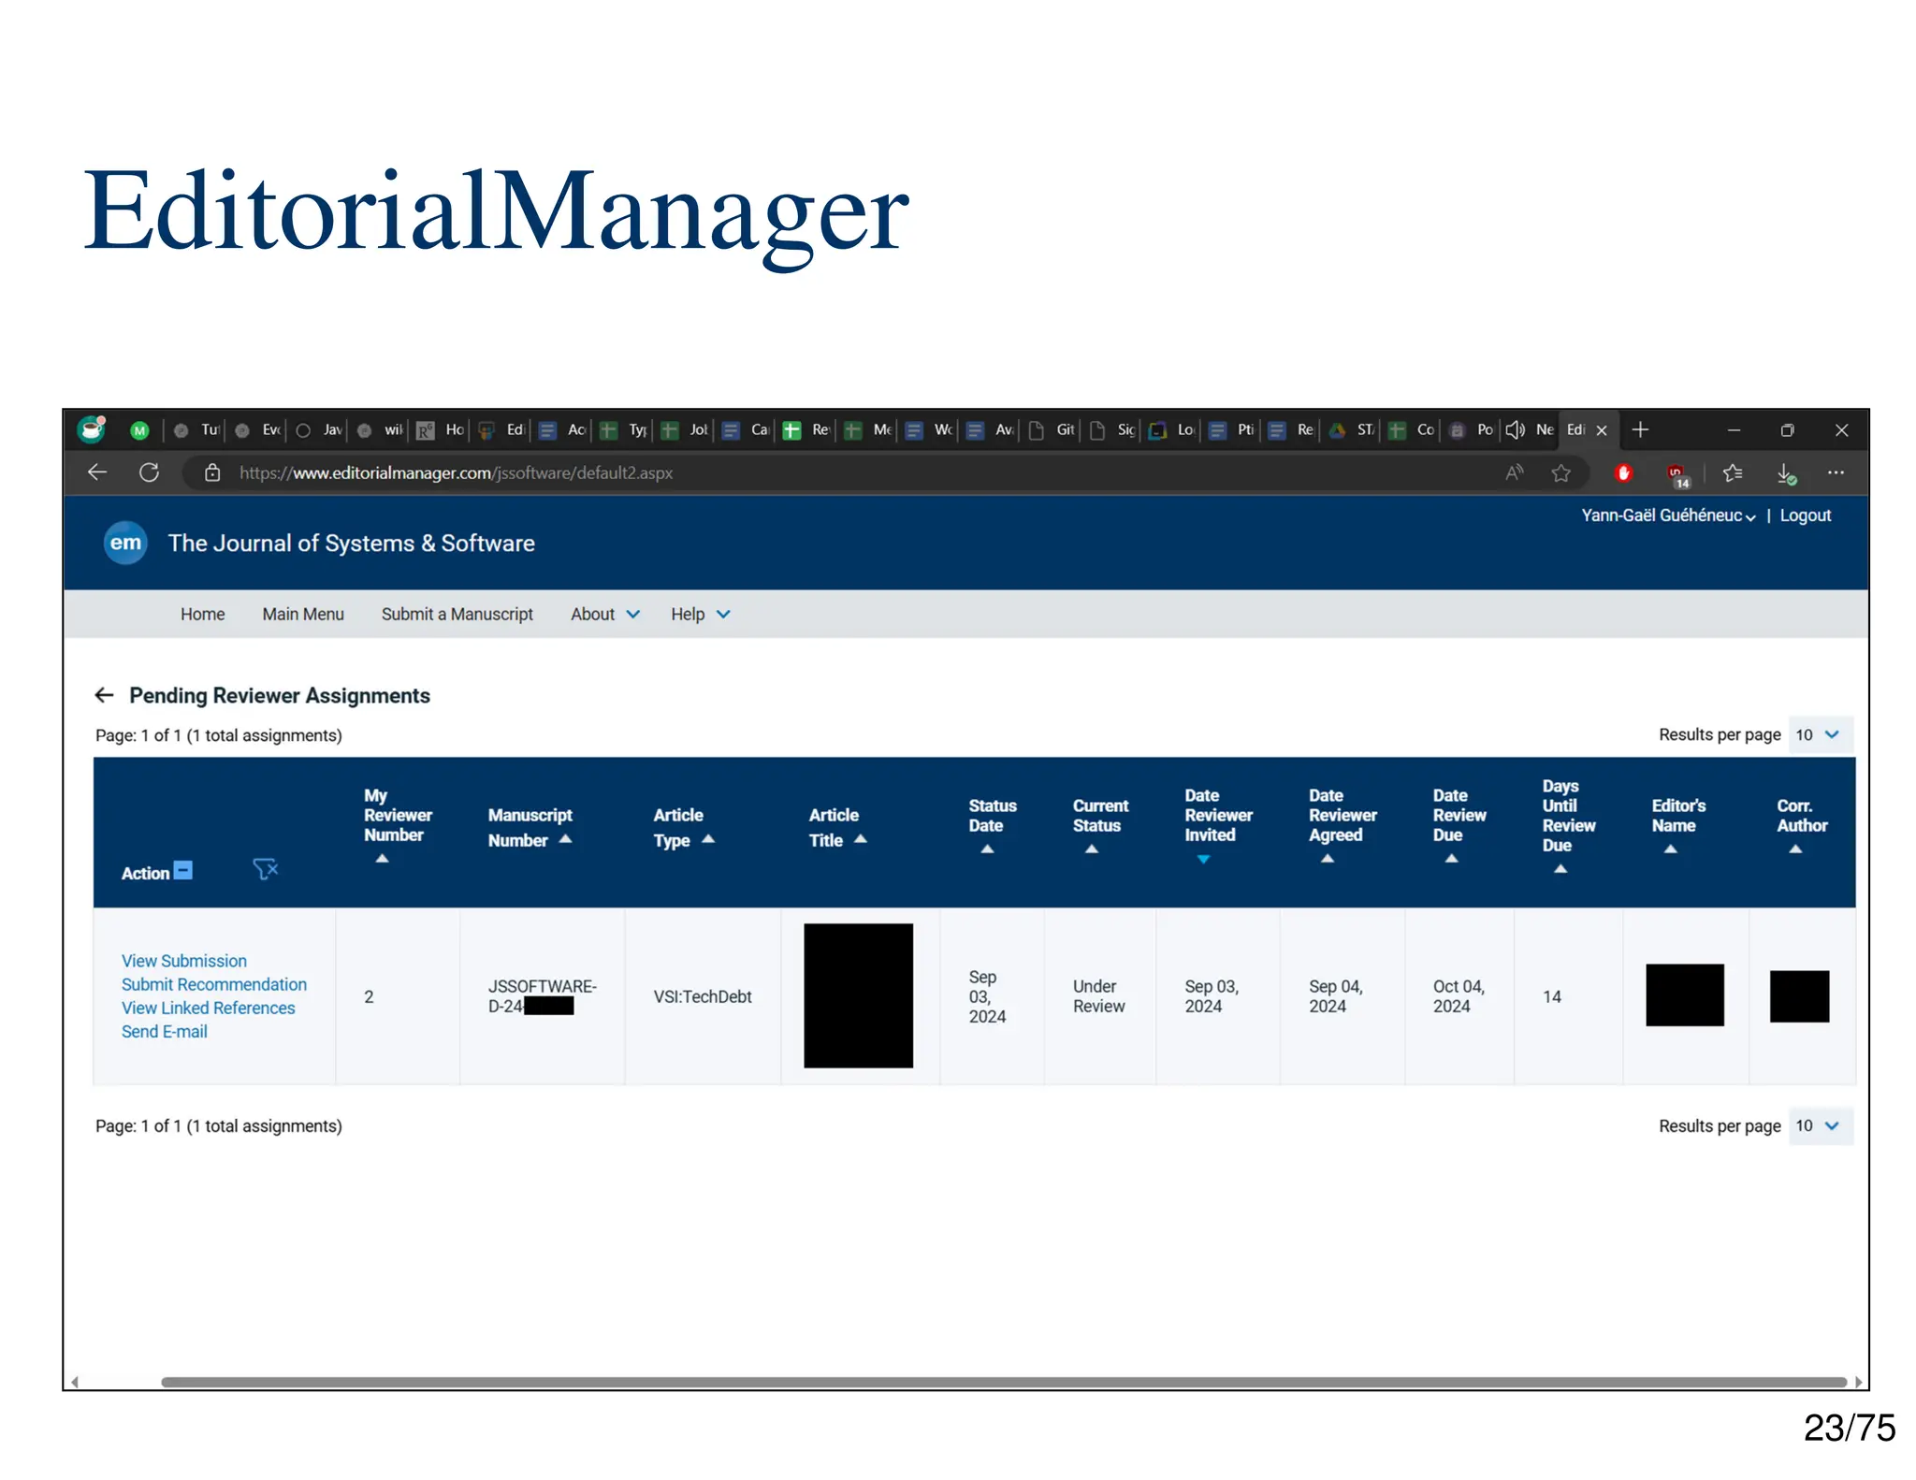
Task: Click View Submission link
Action: point(184,961)
